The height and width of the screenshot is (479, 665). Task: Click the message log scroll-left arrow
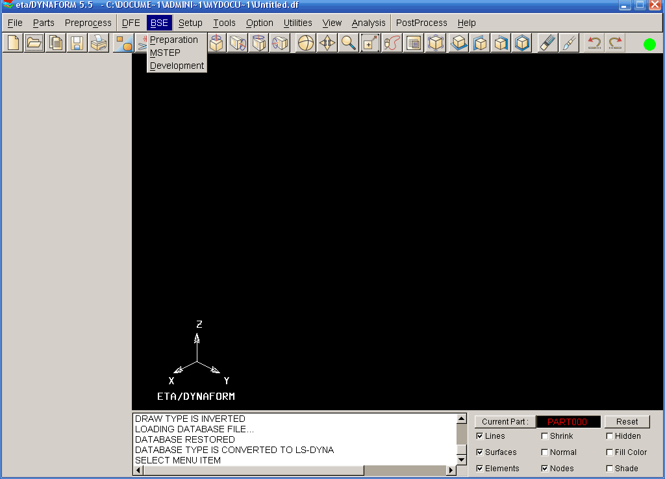point(138,470)
